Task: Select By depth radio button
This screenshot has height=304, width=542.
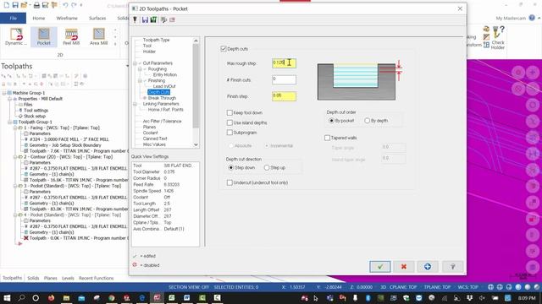Action: (x=367, y=121)
